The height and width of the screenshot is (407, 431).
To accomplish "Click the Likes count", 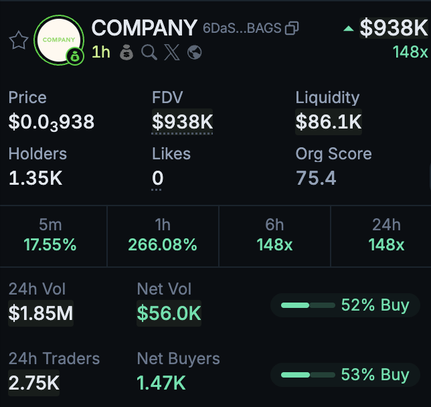I will [x=158, y=178].
